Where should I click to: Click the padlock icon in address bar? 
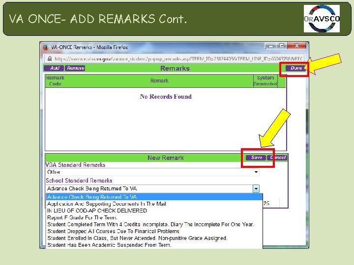(50, 59)
